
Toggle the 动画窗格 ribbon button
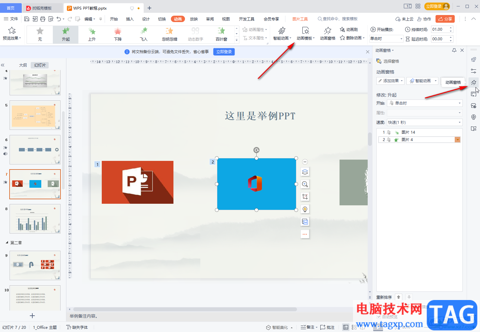click(x=328, y=34)
